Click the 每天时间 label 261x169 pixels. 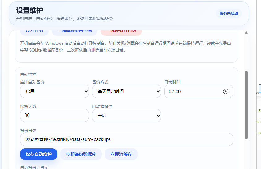pyautogui.click(x=172, y=82)
